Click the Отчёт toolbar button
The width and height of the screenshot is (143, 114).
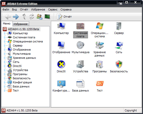[64, 17]
